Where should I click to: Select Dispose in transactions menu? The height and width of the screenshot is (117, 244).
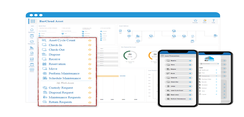click(x=55, y=55)
